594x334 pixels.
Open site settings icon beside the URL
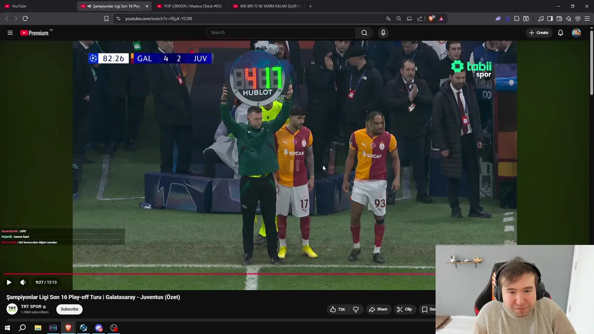click(x=118, y=19)
